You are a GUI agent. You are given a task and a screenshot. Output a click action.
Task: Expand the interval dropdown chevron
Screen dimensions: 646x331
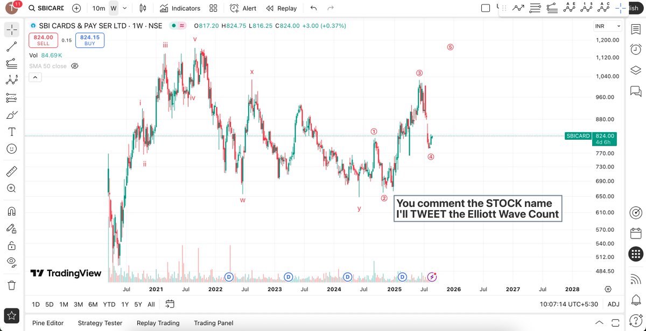[125, 8]
